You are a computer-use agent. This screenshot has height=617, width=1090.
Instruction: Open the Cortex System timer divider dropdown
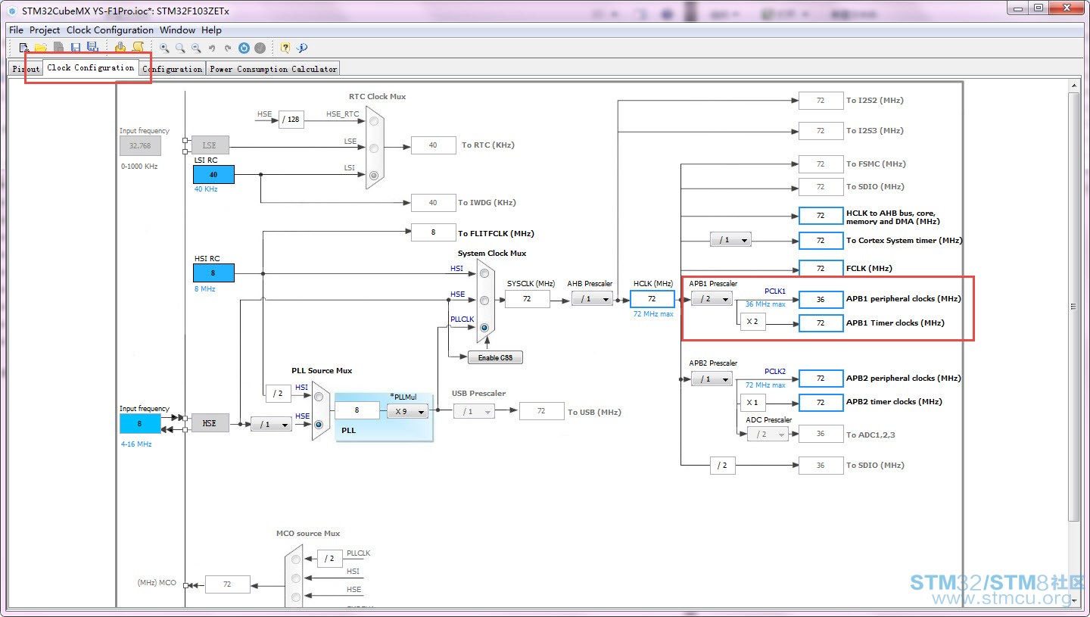[x=730, y=240]
